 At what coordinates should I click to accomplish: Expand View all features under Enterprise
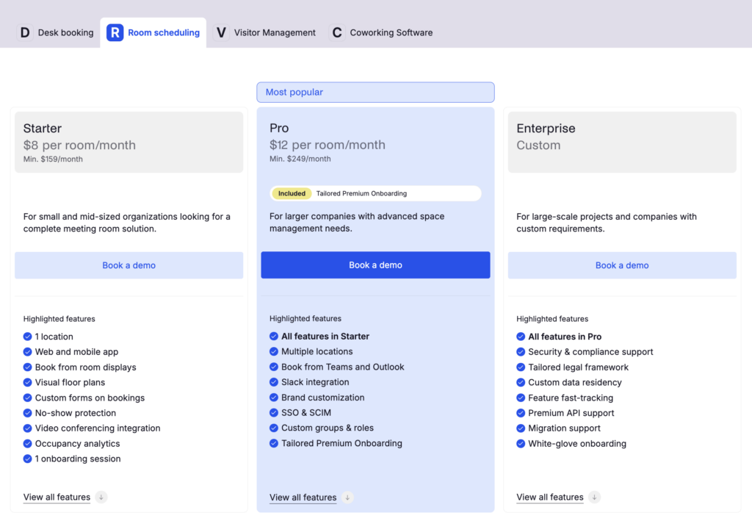point(550,497)
